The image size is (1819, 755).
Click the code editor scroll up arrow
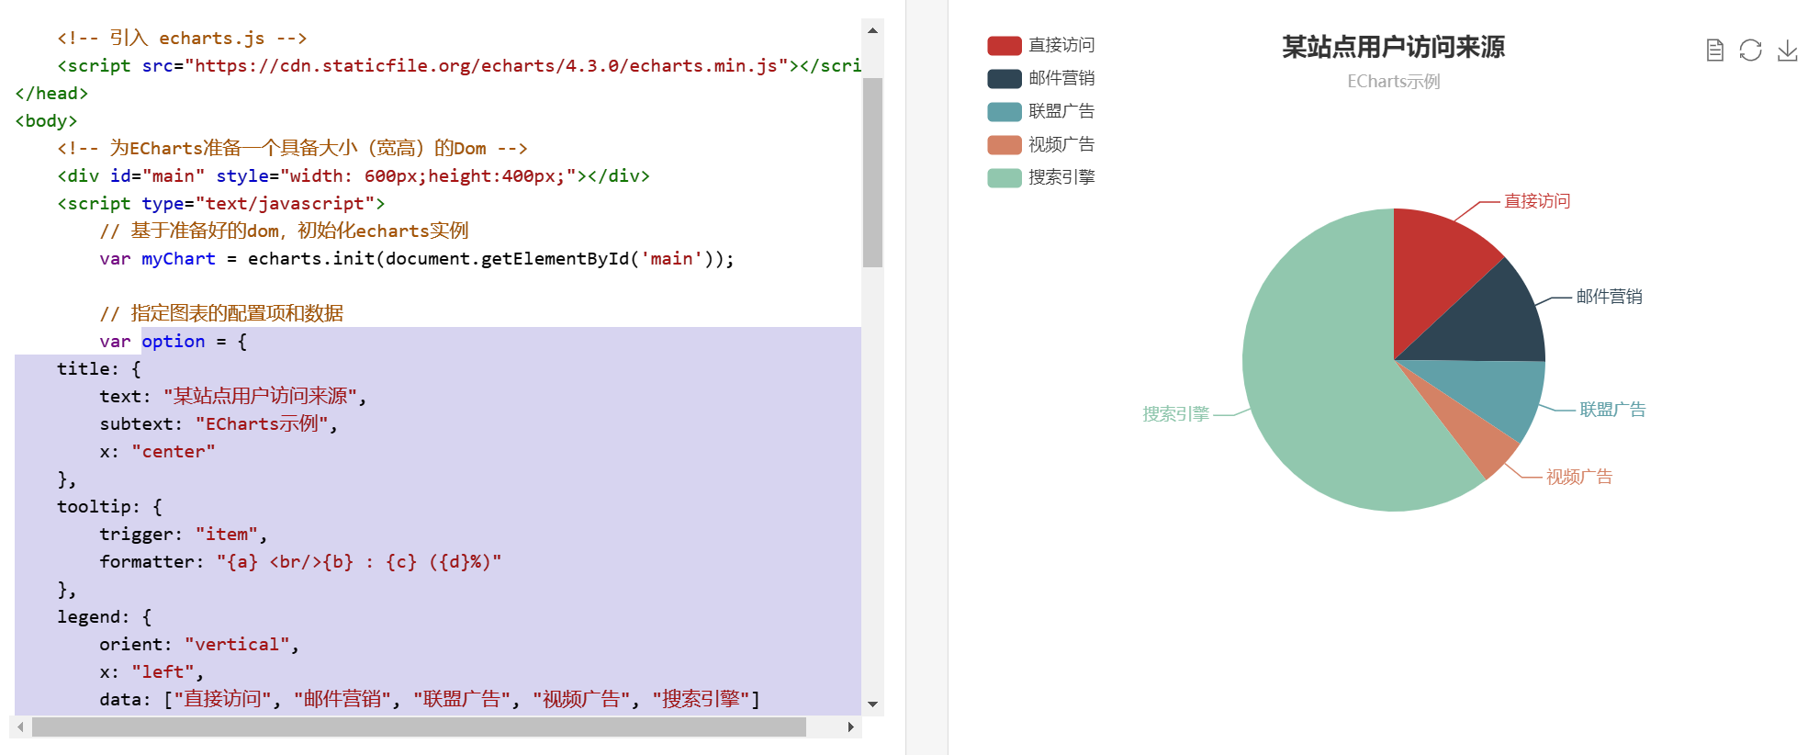tap(872, 30)
